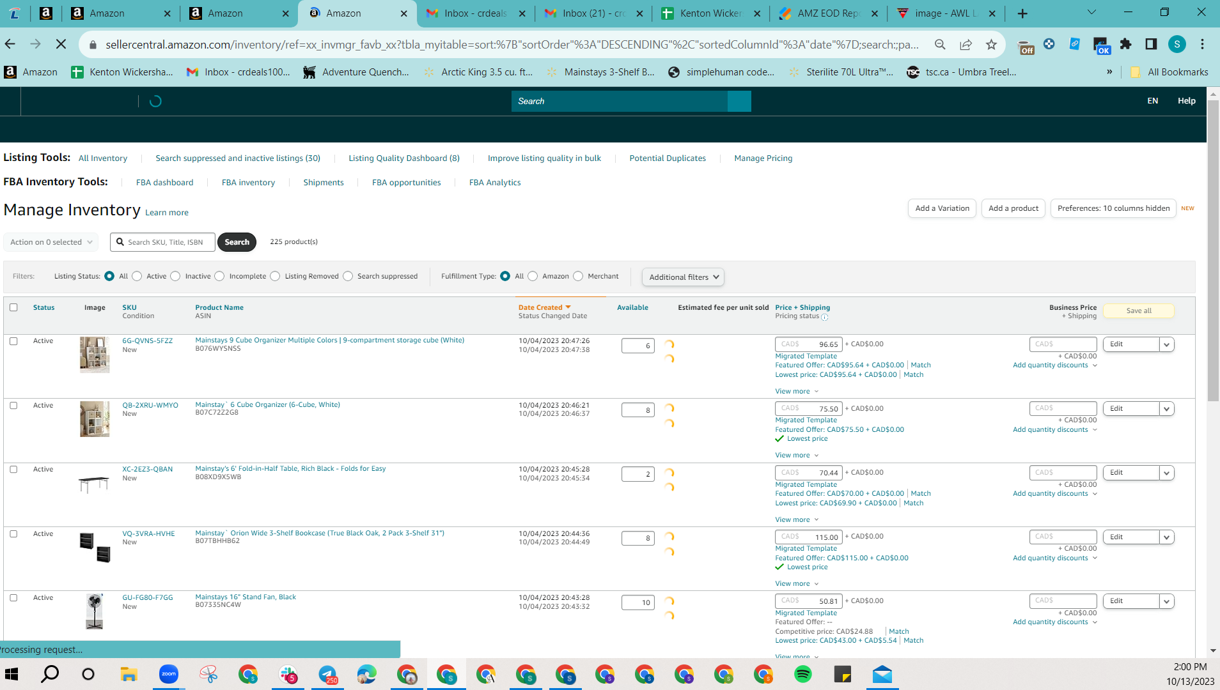Open File Explorer from the taskbar
Image resolution: width=1220 pixels, height=690 pixels.
[129, 674]
